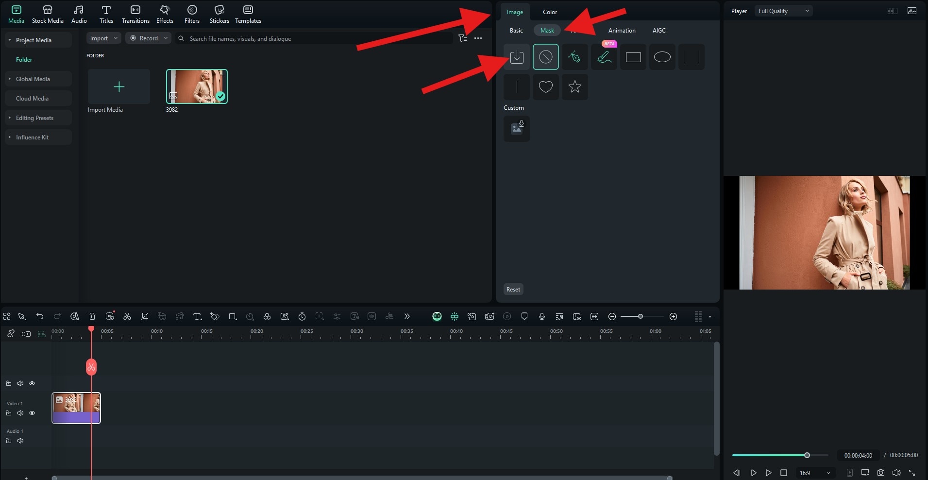Apply the ellipse mask shape
The width and height of the screenshot is (928, 480).
point(662,57)
